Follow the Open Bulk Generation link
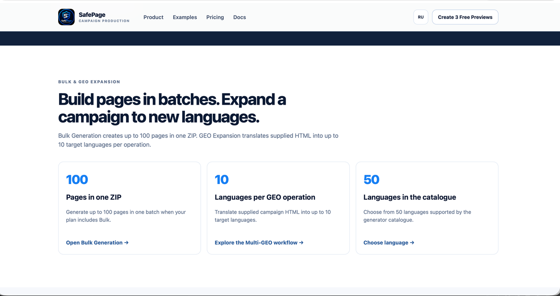 point(97,243)
